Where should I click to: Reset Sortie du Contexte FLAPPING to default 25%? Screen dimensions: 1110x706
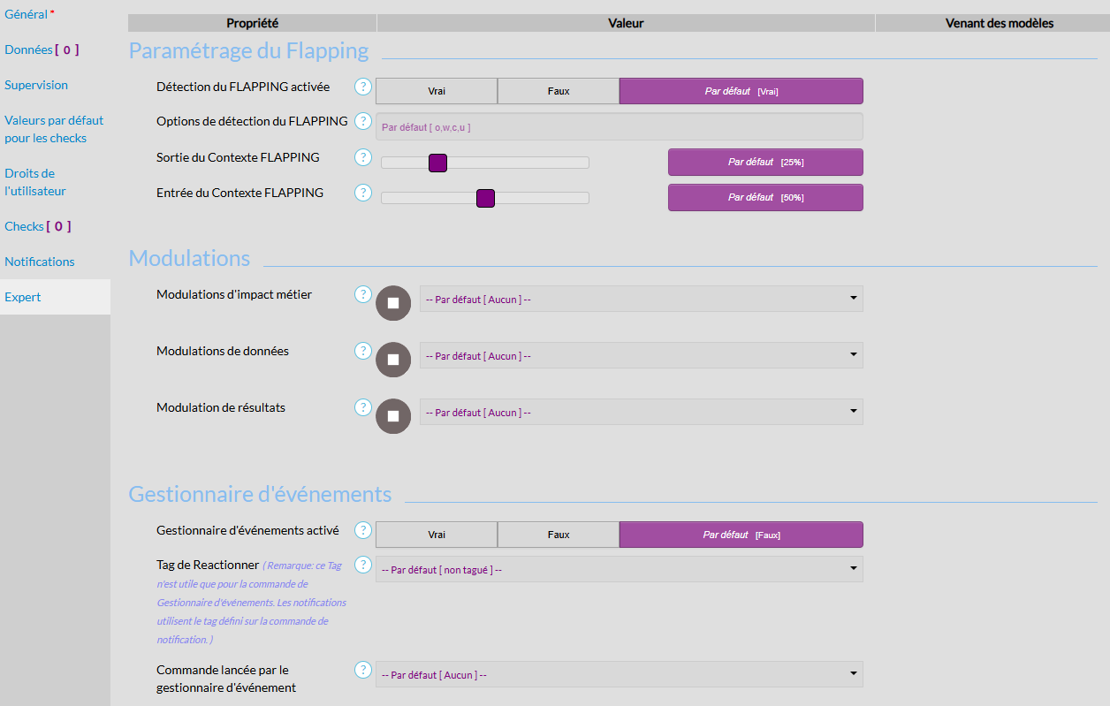765,162
